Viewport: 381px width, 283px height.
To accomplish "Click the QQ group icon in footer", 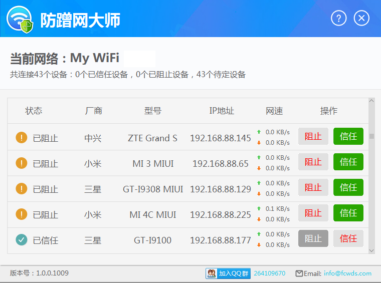I will (x=211, y=273).
